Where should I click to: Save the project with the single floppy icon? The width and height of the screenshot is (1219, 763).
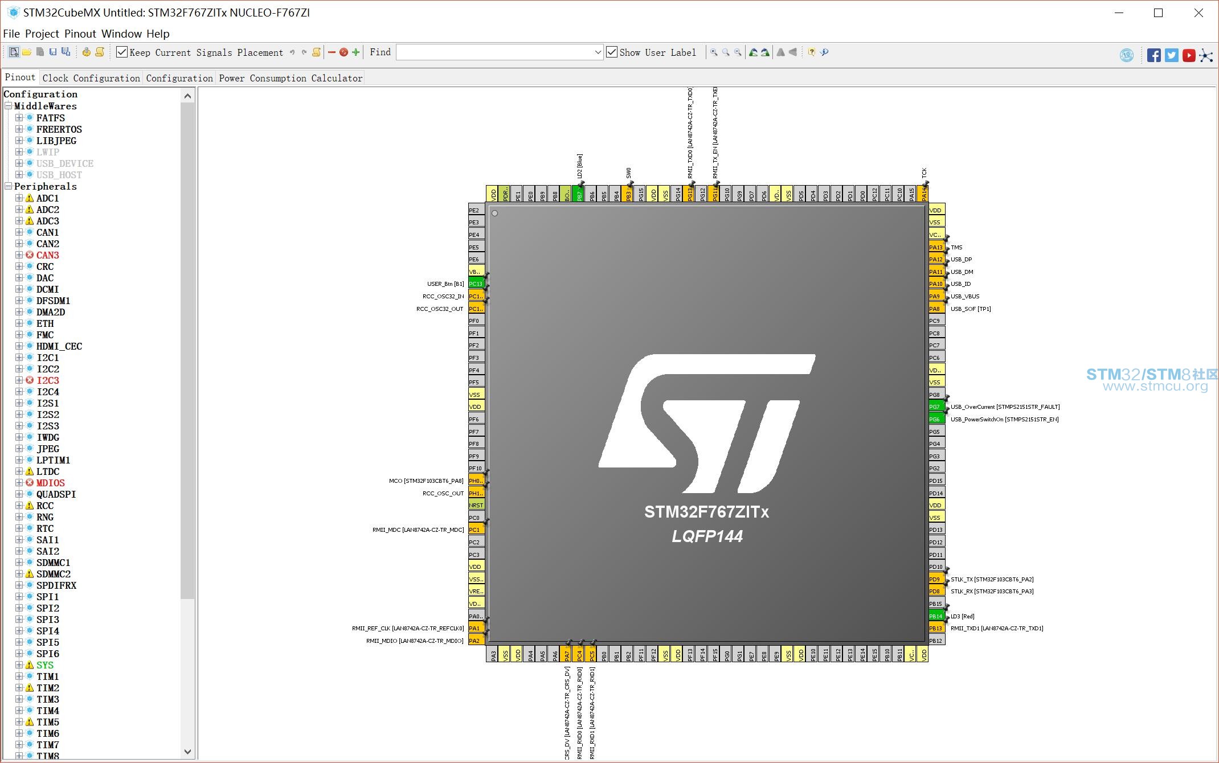click(x=53, y=52)
